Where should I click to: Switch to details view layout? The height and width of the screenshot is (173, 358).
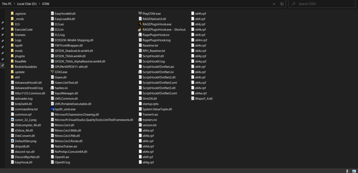348,171
